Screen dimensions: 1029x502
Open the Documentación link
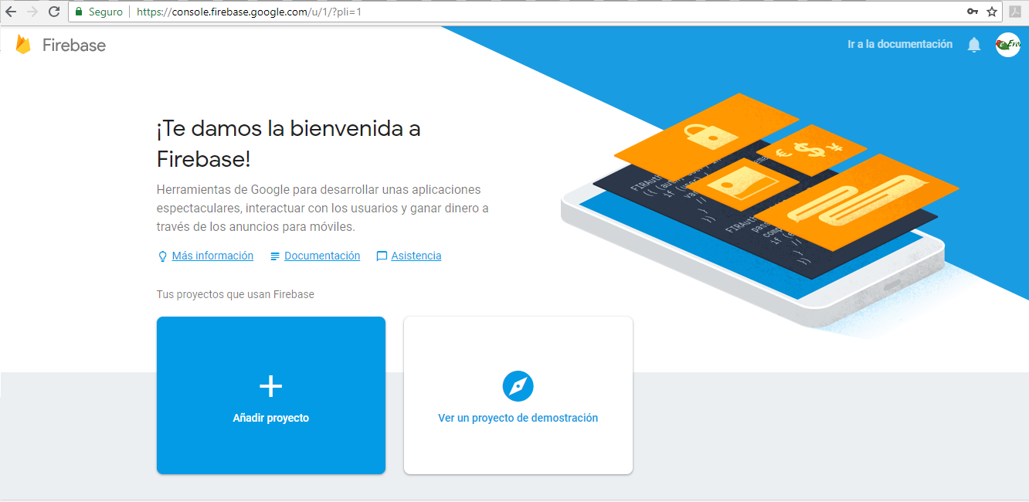322,256
